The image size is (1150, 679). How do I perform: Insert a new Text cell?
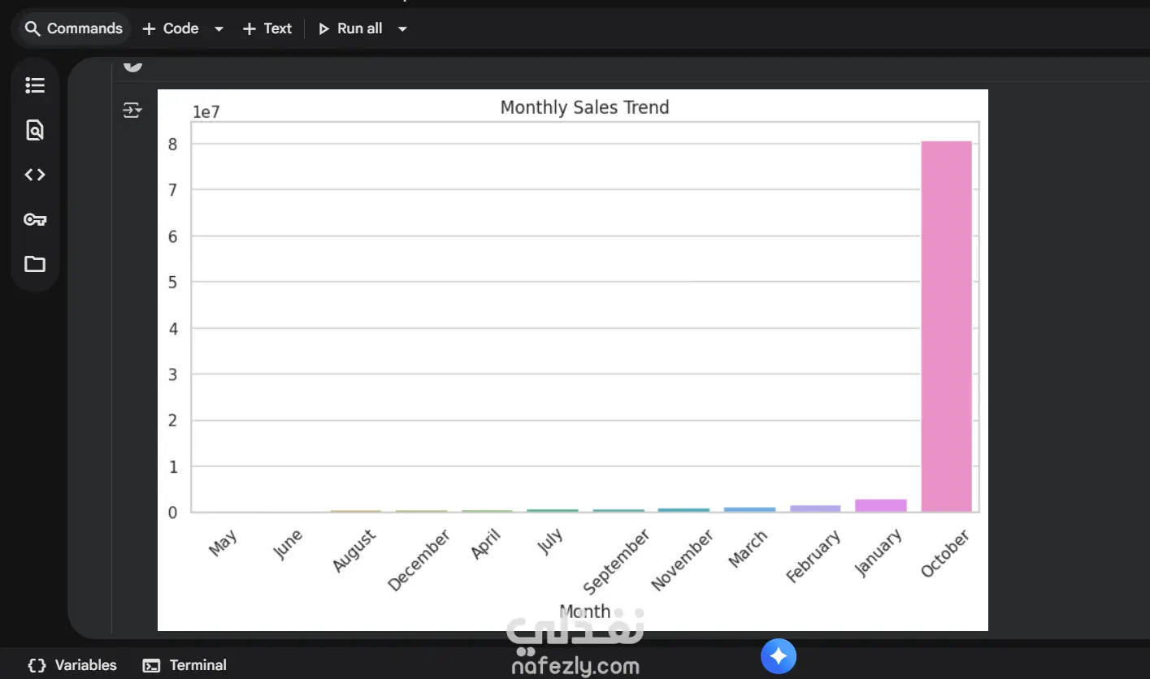pyautogui.click(x=267, y=28)
